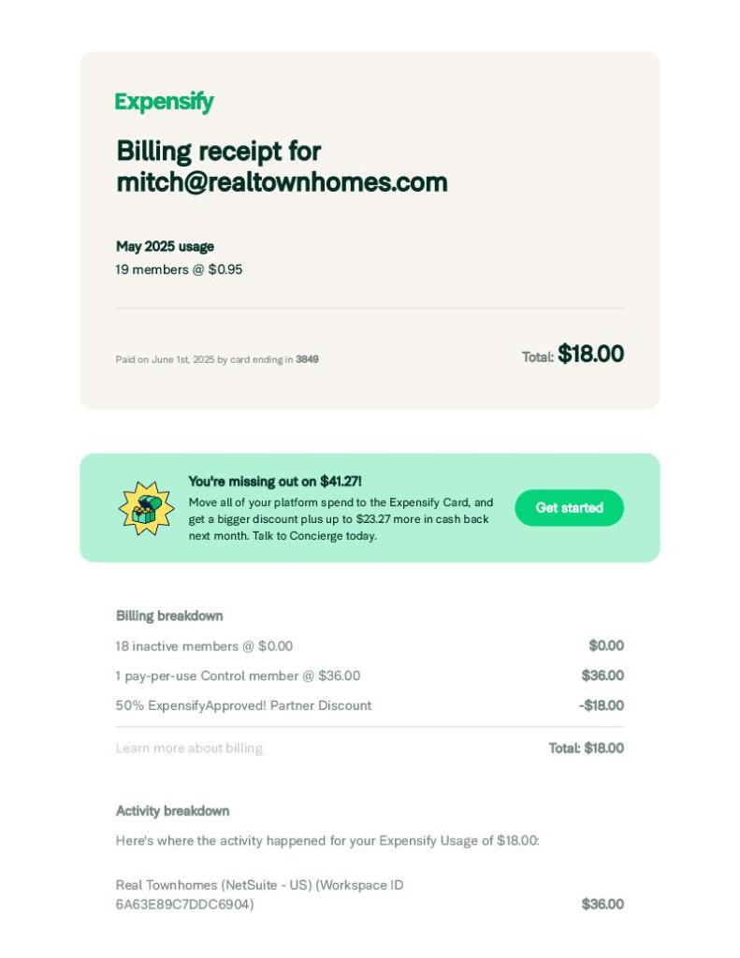
Task: Click the Talk to Concierge today text
Action: tap(314, 536)
